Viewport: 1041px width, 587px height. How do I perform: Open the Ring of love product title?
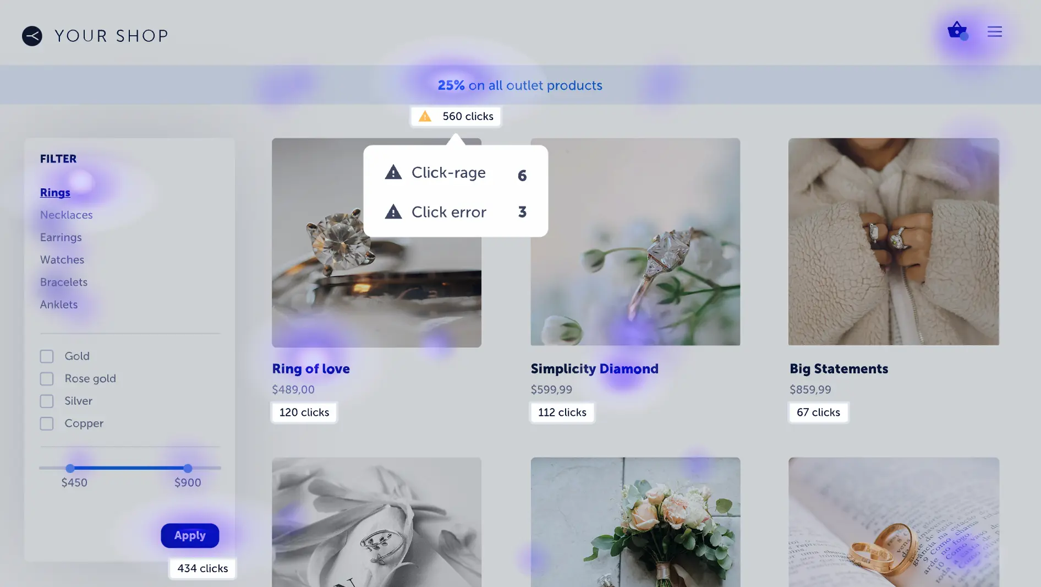311,369
